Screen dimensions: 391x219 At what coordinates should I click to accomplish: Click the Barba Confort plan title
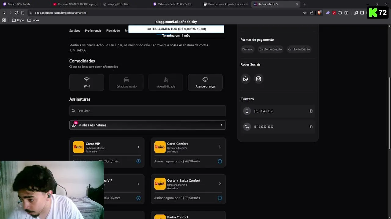pos(177,217)
